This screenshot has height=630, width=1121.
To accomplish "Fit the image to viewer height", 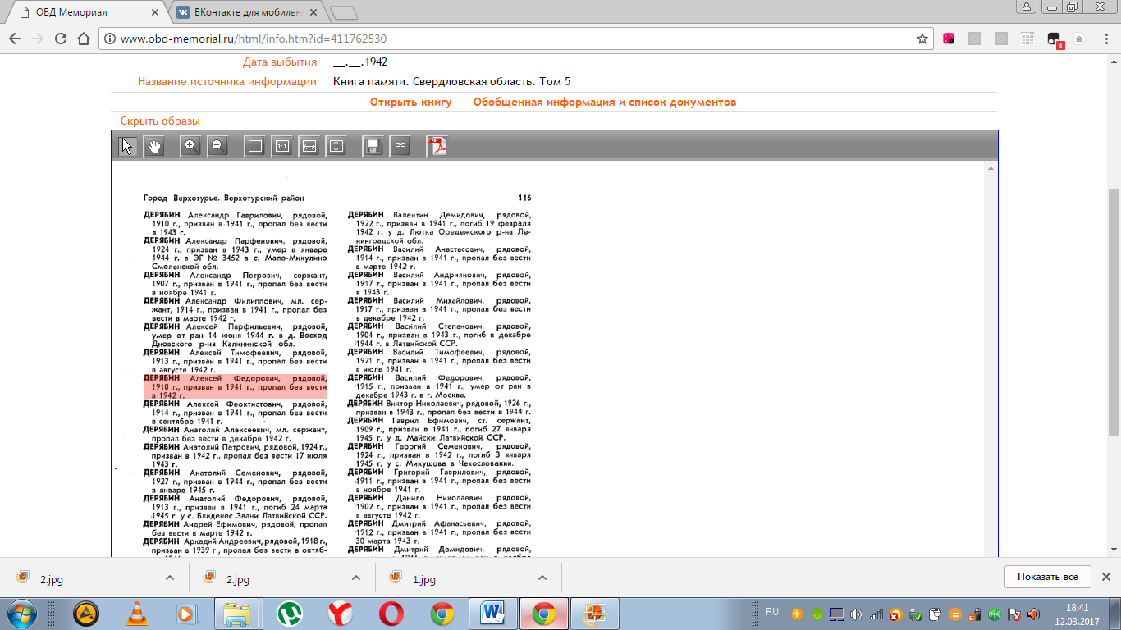I will tap(336, 146).
